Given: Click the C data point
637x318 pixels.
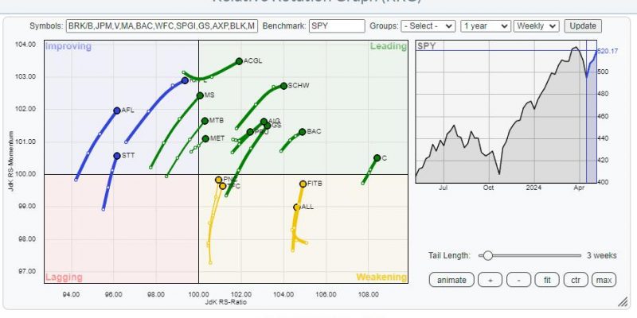Looking at the screenshot, I should [x=377, y=157].
